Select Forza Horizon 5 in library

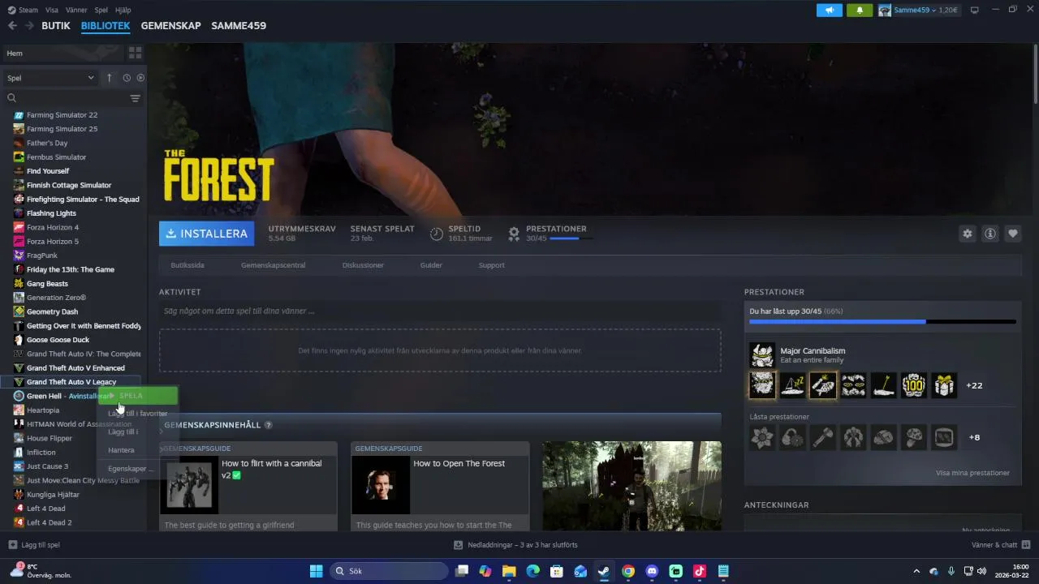pyautogui.click(x=53, y=242)
